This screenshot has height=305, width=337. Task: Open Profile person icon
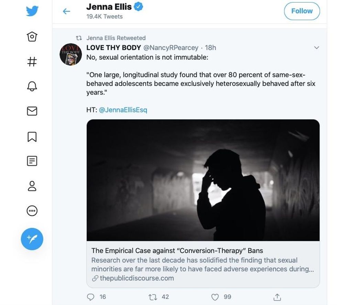tap(32, 186)
